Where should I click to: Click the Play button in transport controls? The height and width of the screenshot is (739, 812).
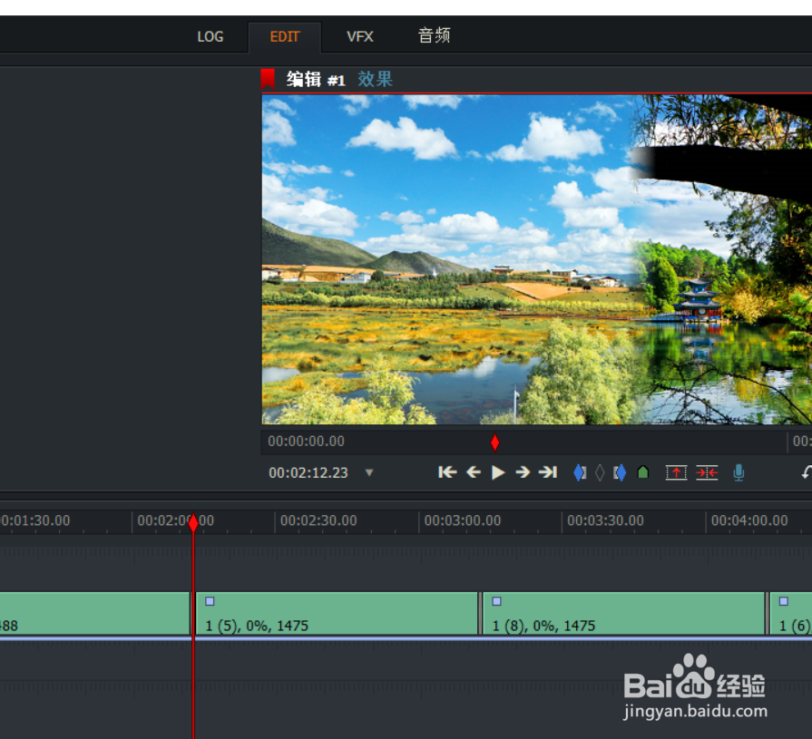[497, 472]
